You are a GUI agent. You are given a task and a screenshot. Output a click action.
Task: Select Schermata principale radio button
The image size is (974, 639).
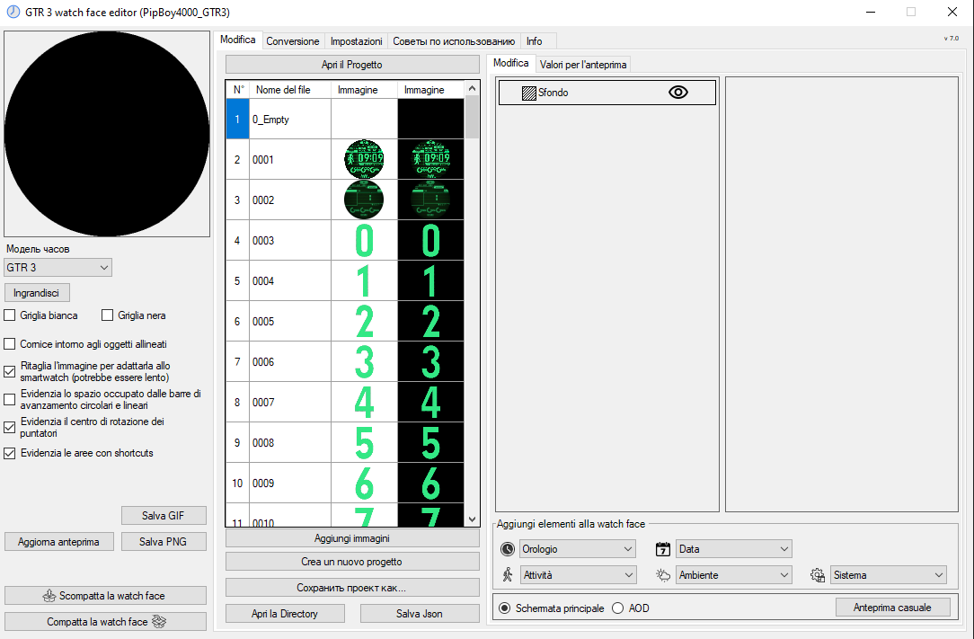pyautogui.click(x=504, y=608)
